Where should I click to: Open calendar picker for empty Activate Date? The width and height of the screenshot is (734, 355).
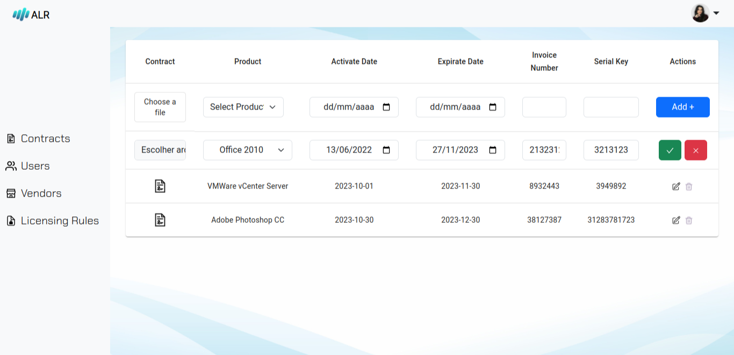[386, 107]
